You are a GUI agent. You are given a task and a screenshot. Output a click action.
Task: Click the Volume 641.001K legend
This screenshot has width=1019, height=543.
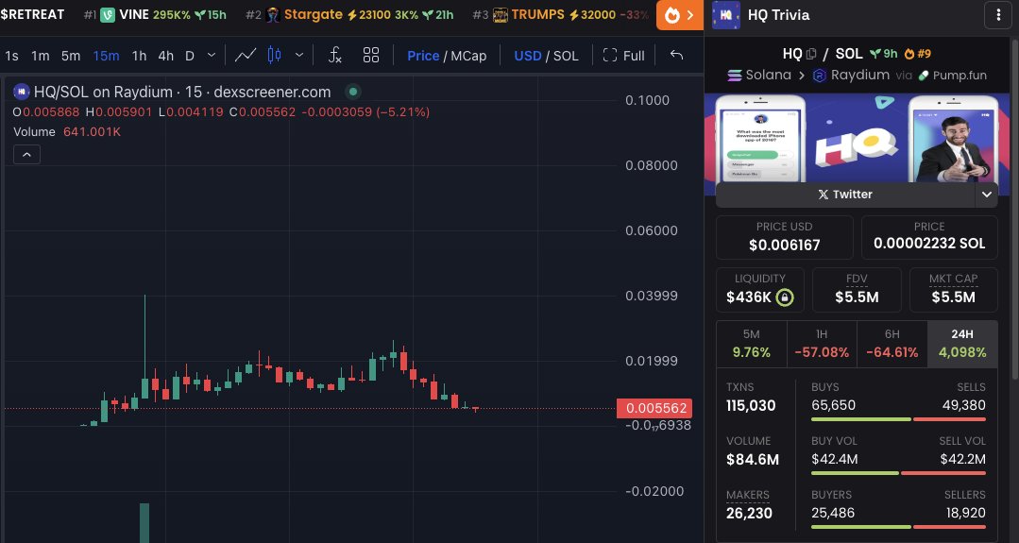point(67,132)
